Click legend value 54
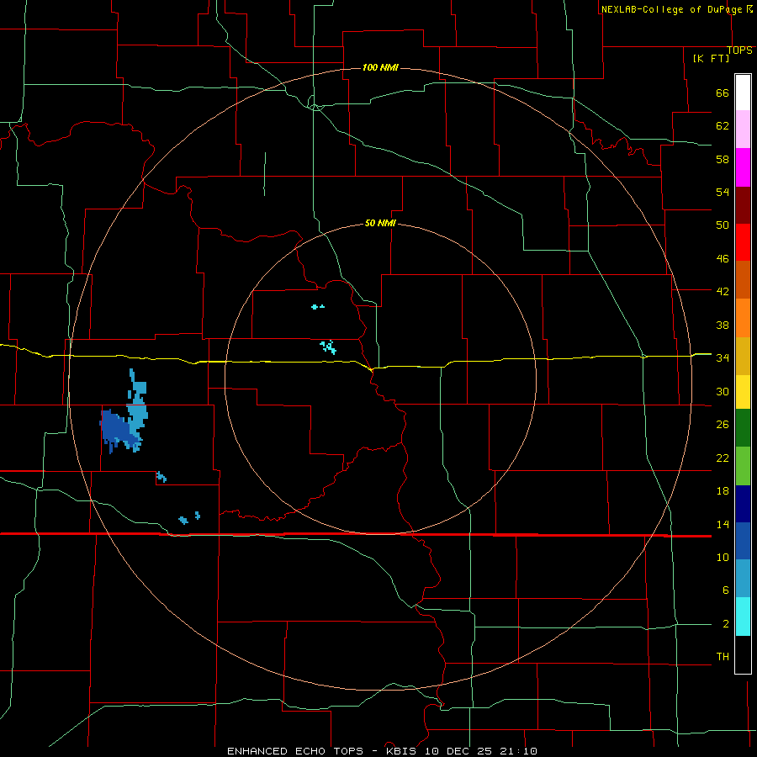The height and width of the screenshot is (757, 757). 723,192
